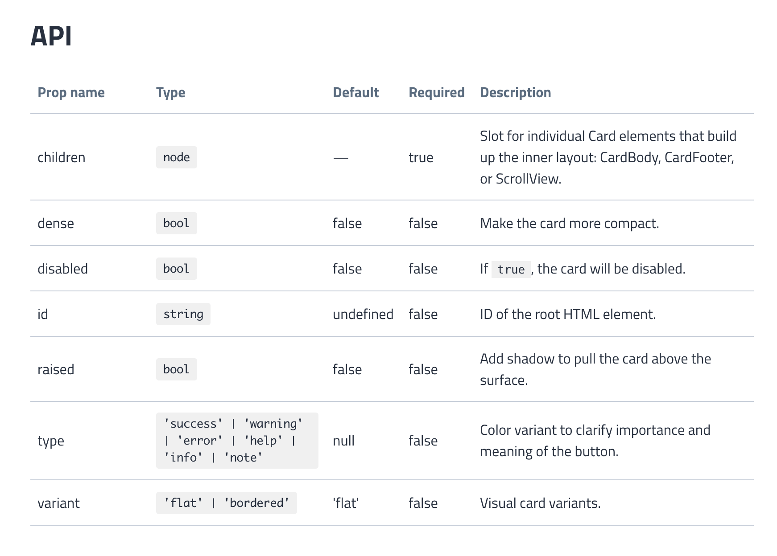
Task: Select the Default column header
Action: click(x=355, y=93)
